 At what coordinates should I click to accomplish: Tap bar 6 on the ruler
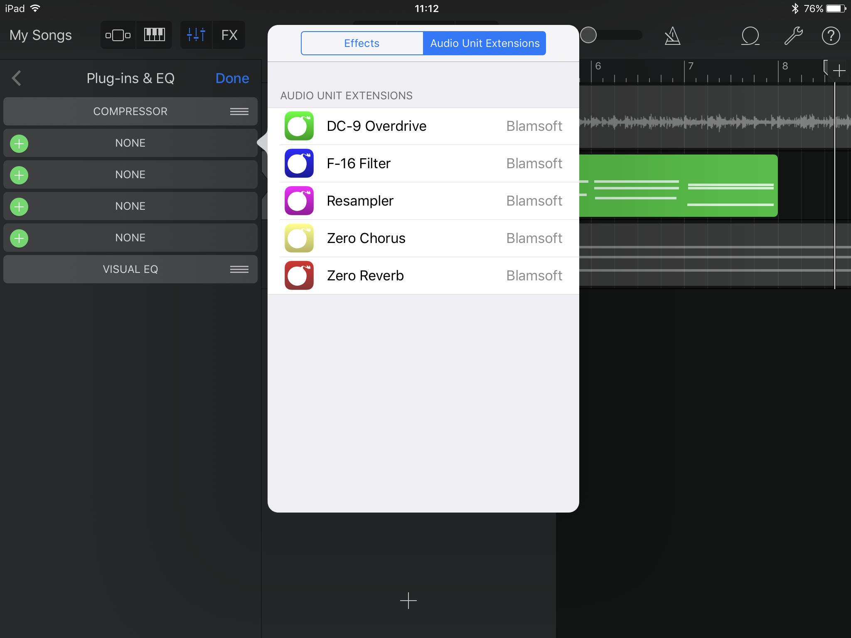click(x=598, y=66)
